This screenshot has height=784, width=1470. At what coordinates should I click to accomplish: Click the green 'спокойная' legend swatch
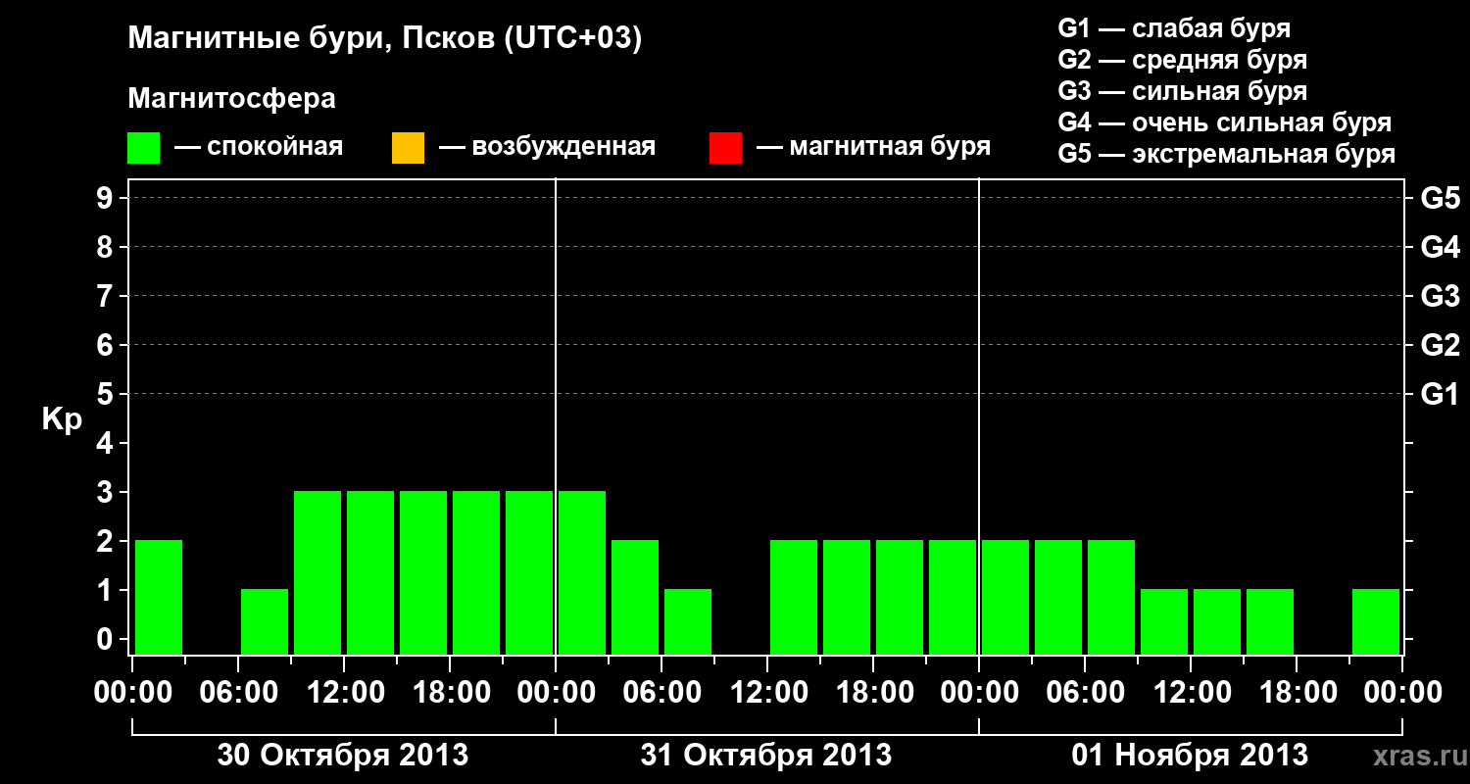coord(144,148)
